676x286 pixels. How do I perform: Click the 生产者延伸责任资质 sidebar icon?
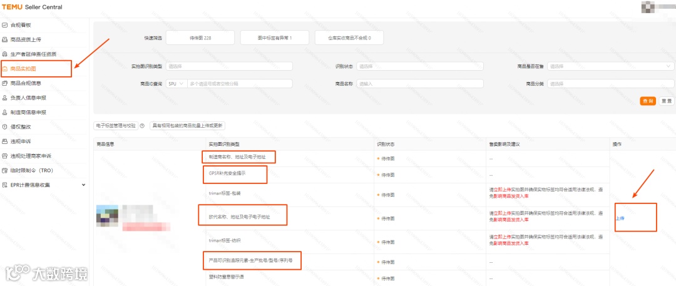coord(5,54)
